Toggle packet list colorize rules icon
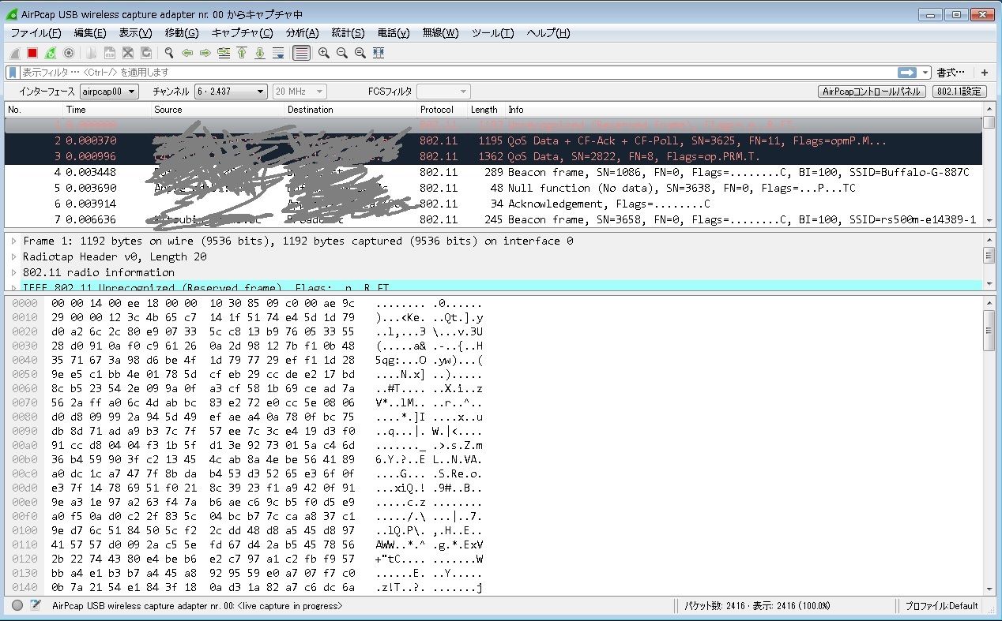 (301, 53)
